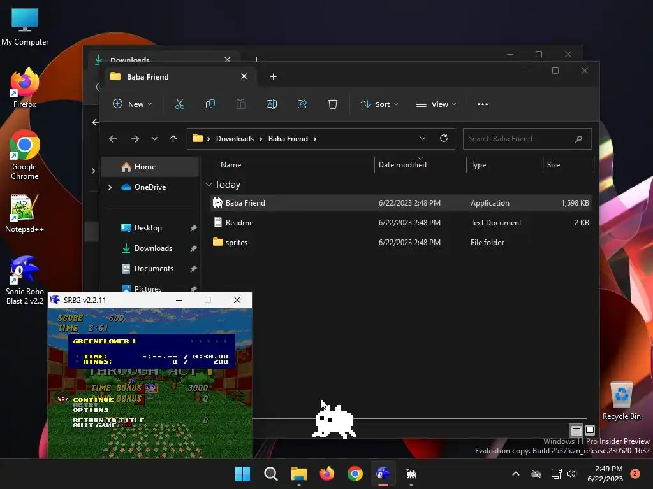The width and height of the screenshot is (653, 489).
Task: Close the Baba Friend tab
Action: [x=244, y=76]
